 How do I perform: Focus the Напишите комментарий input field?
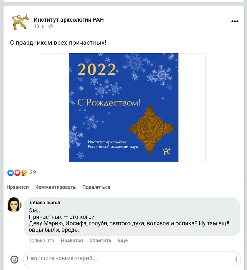(x=127, y=259)
